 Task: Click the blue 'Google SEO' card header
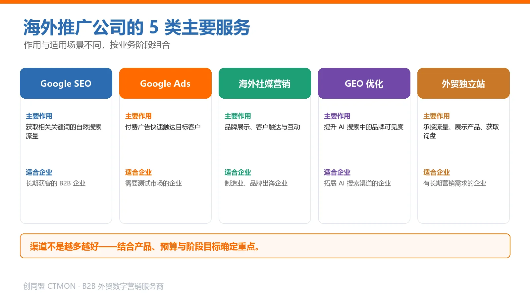pos(66,83)
